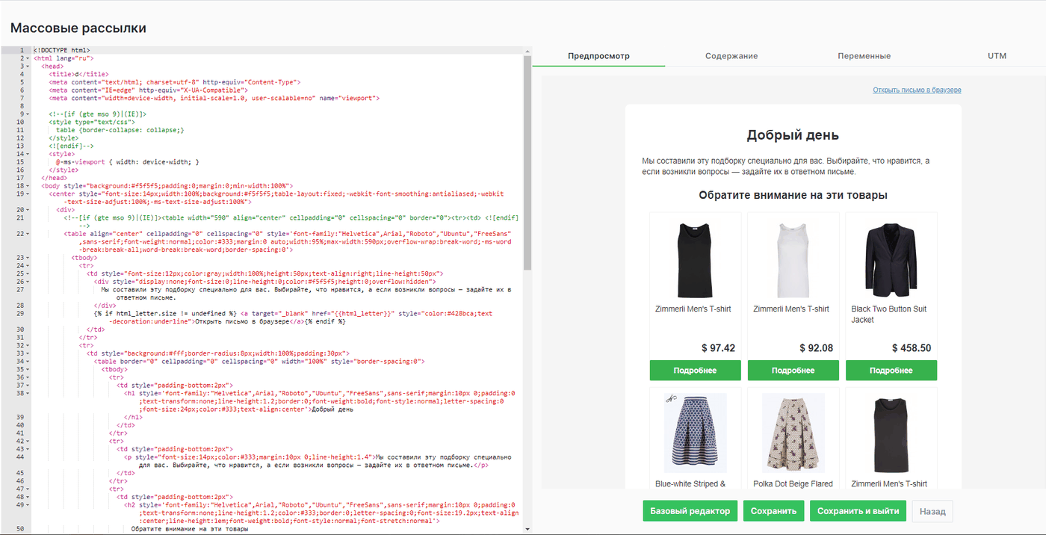
Task: Click the $ 92.08 price
Action: [816, 348]
